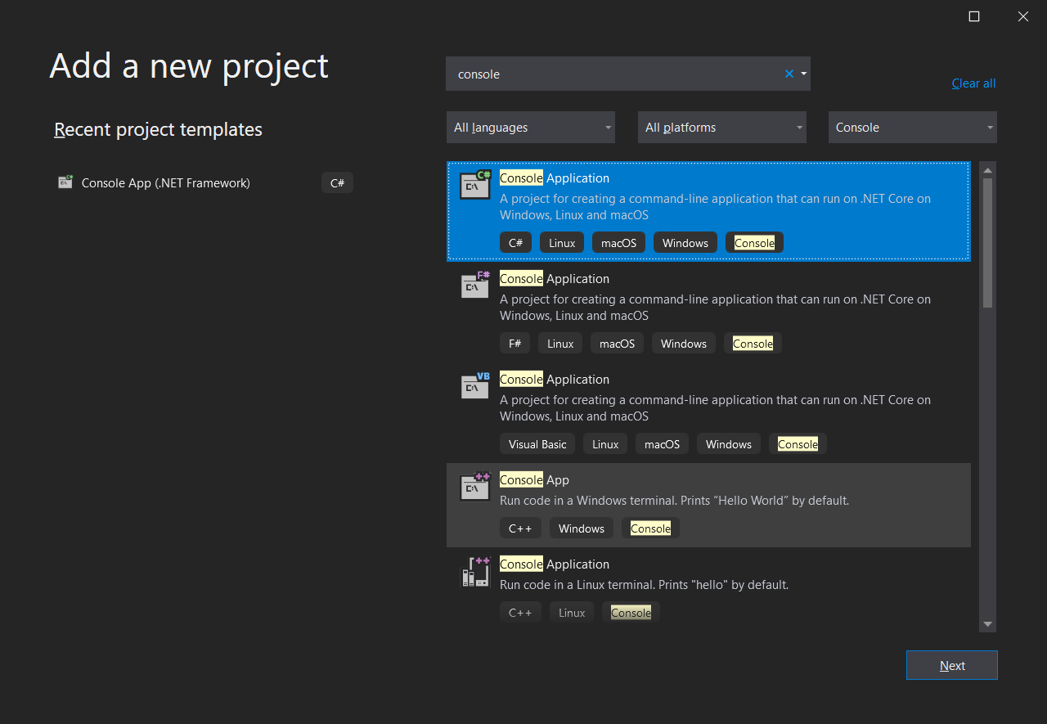The image size is (1047, 724).
Task: Clear the search box with the X icon
Action: tap(789, 74)
